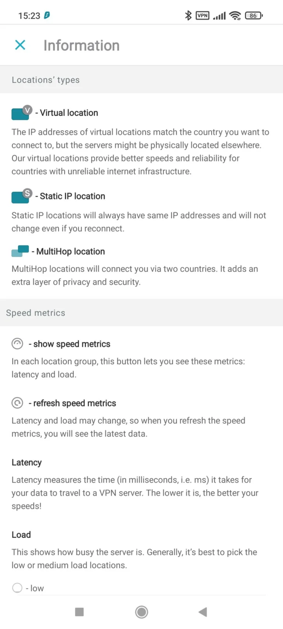Close the Information screen
This screenshot has height=629, width=283.
tap(20, 45)
